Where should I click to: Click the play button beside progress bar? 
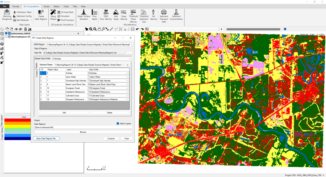pos(222,29)
